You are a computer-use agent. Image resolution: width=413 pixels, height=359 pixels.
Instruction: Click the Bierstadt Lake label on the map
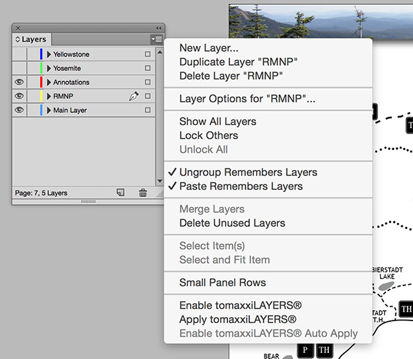pyautogui.click(x=387, y=273)
